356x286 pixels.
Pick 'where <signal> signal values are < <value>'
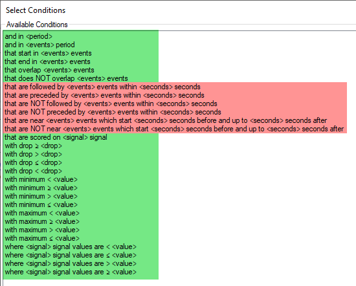pyautogui.click(x=71, y=247)
